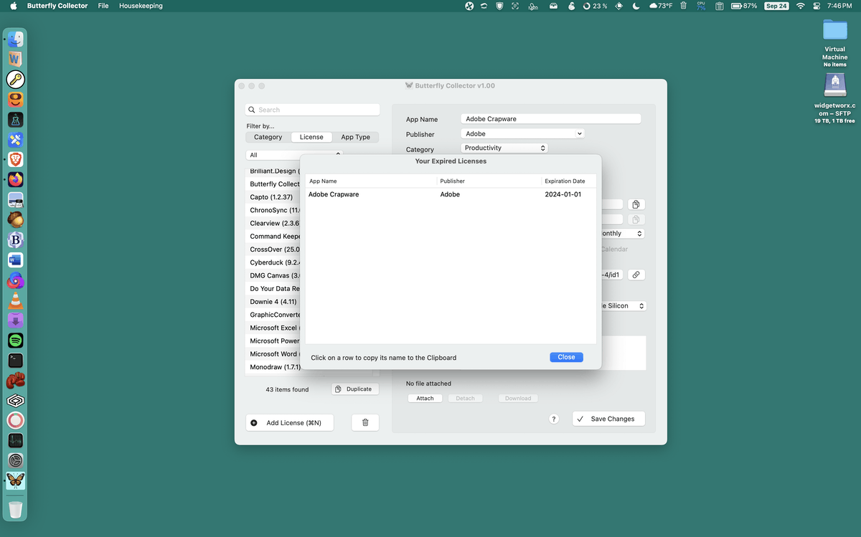Click the Attach button
The image size is (861, 537).
pos(425,398)
